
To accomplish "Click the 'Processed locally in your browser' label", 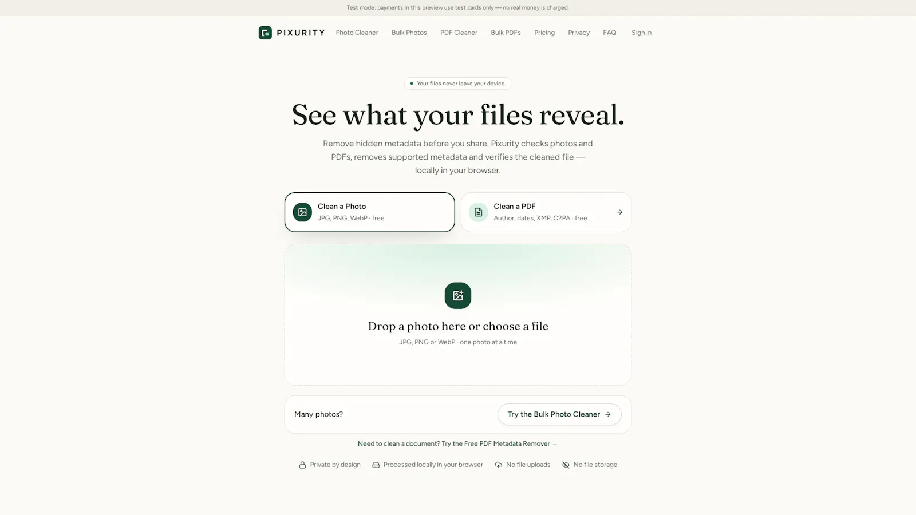I will (x=433, y=465).
